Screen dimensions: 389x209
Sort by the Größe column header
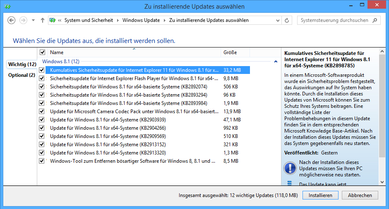[235, 52]
